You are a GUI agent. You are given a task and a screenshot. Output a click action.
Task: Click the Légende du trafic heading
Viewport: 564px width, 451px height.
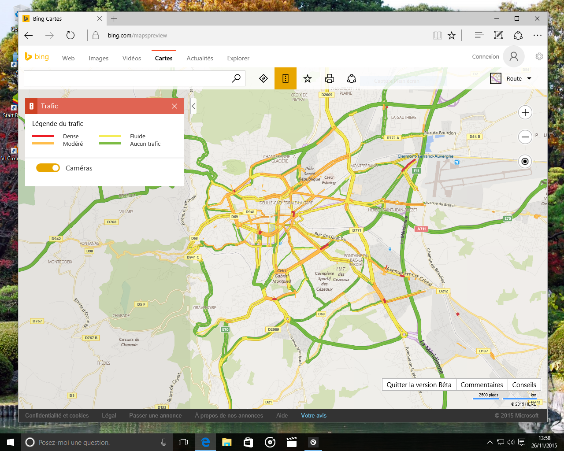pos(57,124)
